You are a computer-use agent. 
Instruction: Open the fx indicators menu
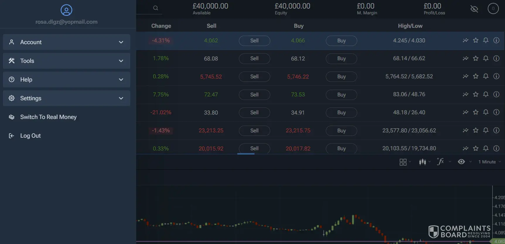click(x=441, y=162)
